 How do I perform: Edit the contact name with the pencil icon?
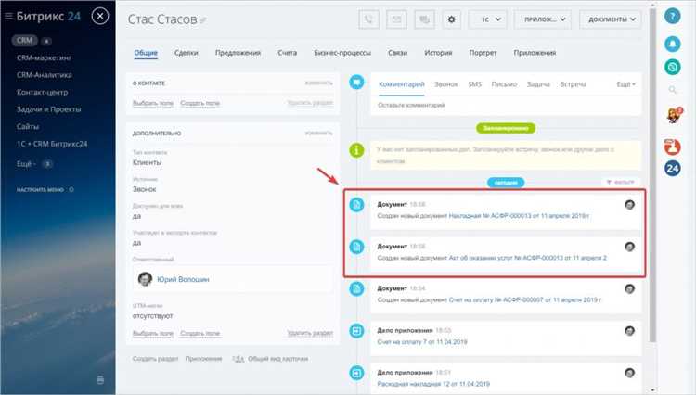tap(203, 20)
